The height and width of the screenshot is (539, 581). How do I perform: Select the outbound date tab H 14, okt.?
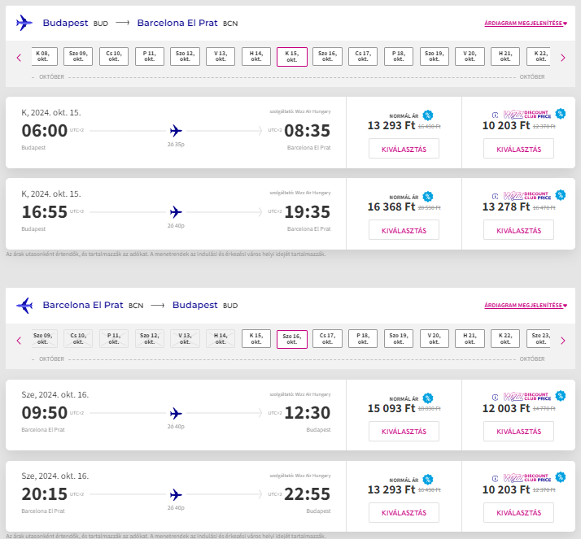[256, 57]
